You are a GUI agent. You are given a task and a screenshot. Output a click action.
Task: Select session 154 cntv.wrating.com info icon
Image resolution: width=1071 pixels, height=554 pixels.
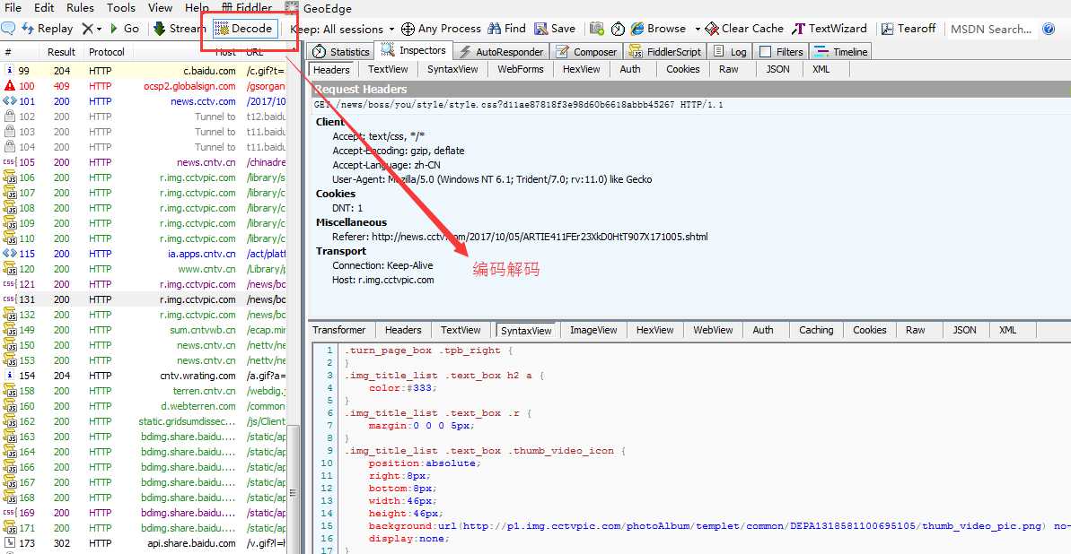[10, 376]
